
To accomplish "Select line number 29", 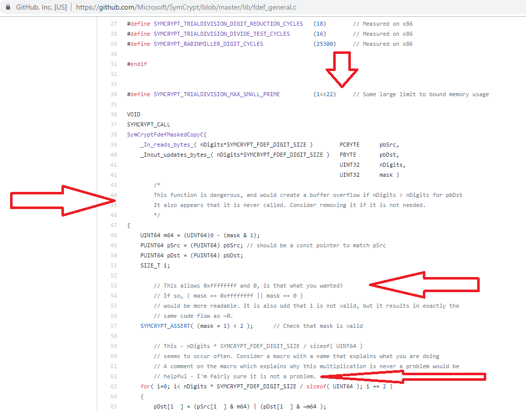I will pos(113,44).
